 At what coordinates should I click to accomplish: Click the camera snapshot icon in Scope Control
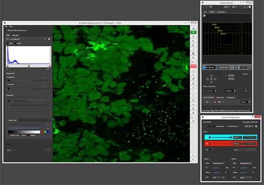(236, 67)
